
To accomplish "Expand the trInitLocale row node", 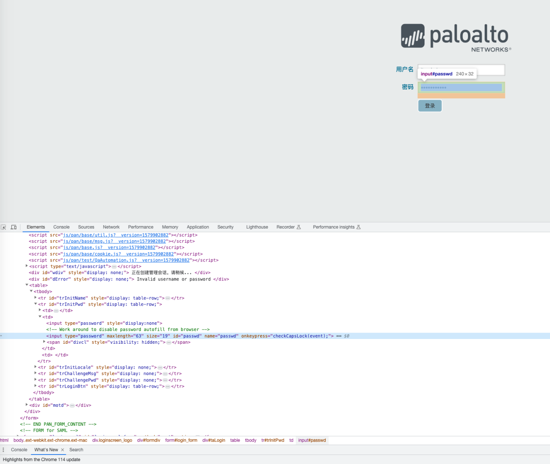I will [35, 367].
